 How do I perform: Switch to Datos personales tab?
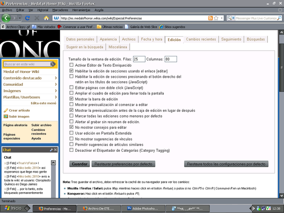click(x=80, y=39)
